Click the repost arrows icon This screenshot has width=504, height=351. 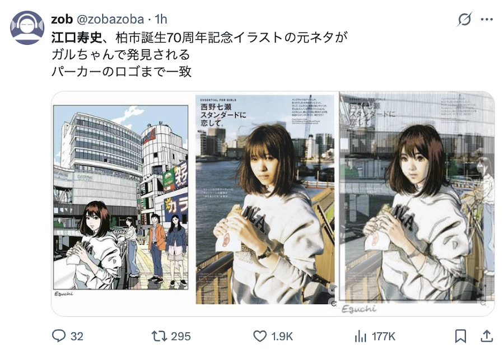coord(160,336)
